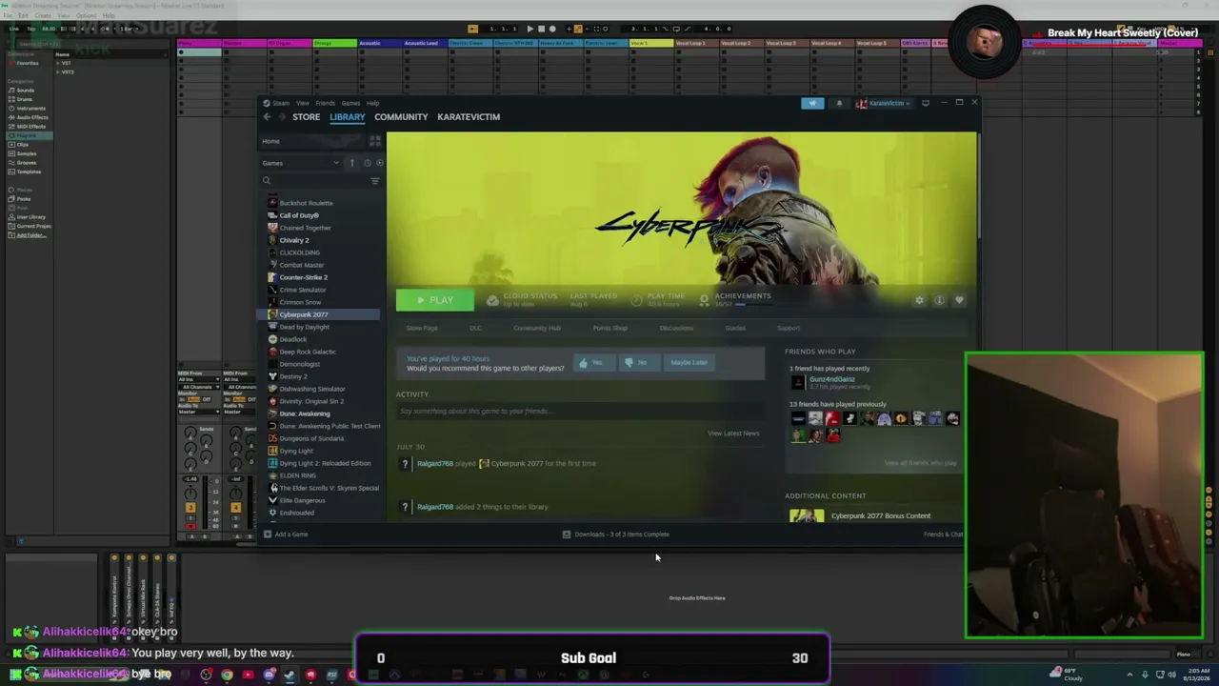Screen dimensions: 1219x686
Task: Stop playback in Ableton transport
Action: pyautogui.click(x=541, y=29)
